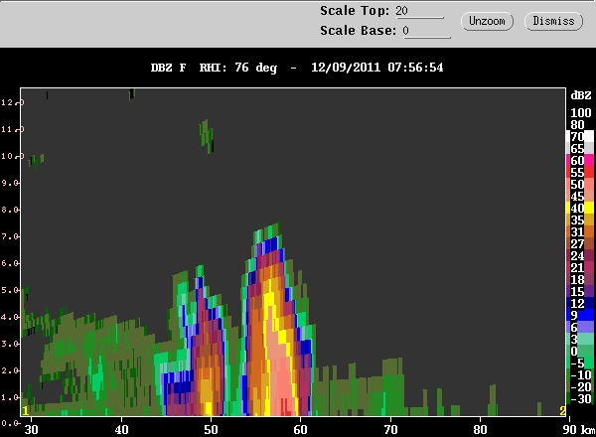Image resolution: width=596 pixels, height=437 pixels.
Task: Click the 70 km range axis label
Action: tap(390, 429)
